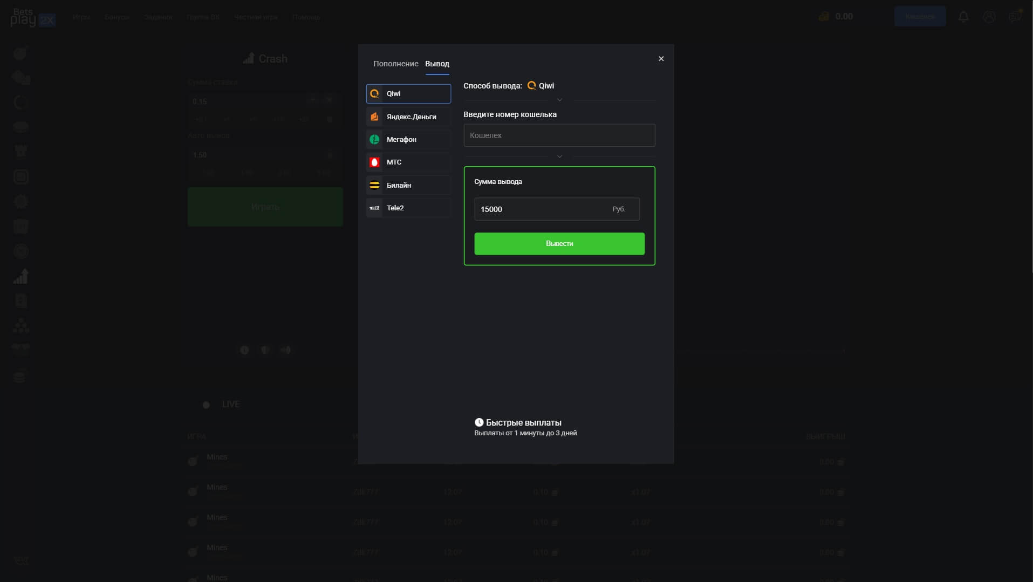This screenshot has height=582, width=1033.
Task: Click the bet amount field showing 0.15
Action: pos(265,101)
